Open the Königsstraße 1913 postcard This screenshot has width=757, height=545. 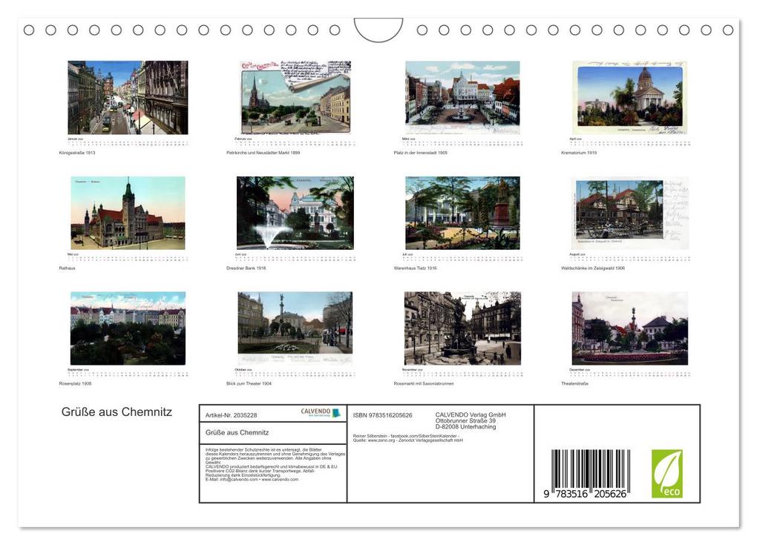point(128,97)
